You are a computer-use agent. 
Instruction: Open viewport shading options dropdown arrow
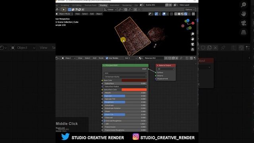[189, 14]
